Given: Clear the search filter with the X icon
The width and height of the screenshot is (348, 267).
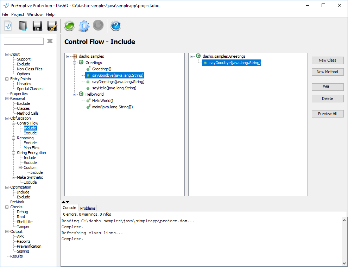Looking at the screenshot, I should (x=50, y=41).
